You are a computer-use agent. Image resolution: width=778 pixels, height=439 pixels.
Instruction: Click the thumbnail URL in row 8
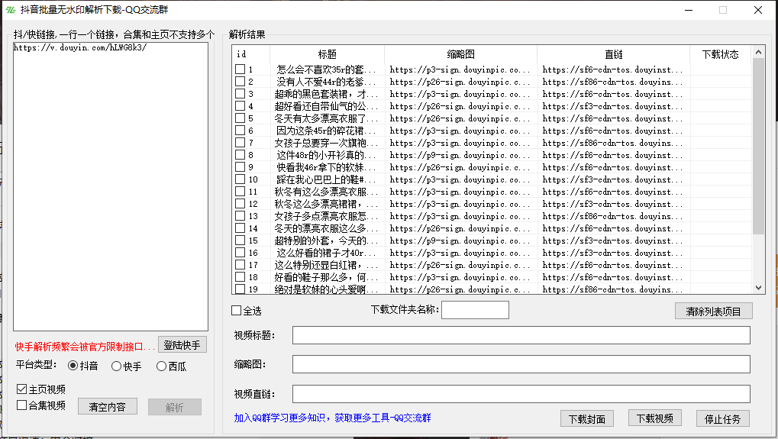click(460, 155)
